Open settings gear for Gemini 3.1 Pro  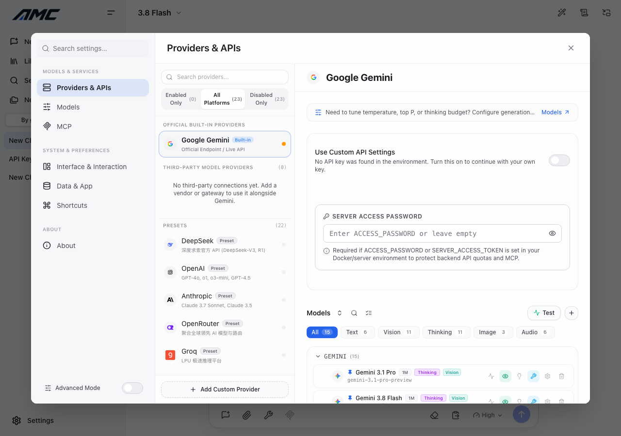pos(547,376)
